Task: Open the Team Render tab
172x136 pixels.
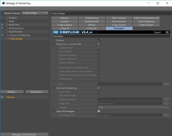Action: coord(146,25)
